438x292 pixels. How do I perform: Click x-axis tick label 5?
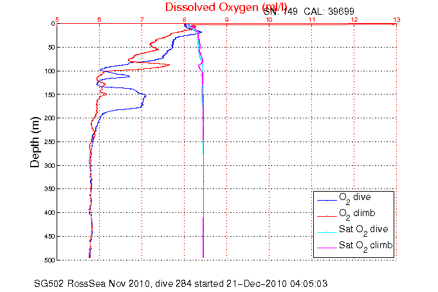click(x=57, y=19)
